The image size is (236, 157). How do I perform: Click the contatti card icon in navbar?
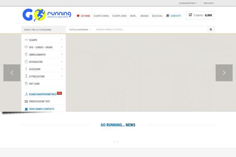click(x=168, y=16)
